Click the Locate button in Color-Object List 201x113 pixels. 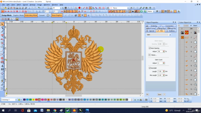(x=186, y=25)
